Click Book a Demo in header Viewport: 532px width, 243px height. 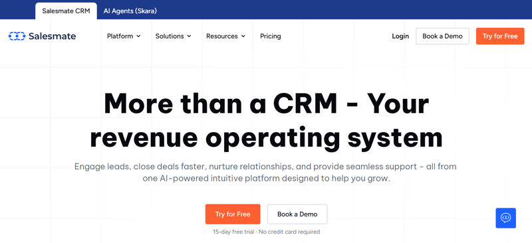coord(442,37)
